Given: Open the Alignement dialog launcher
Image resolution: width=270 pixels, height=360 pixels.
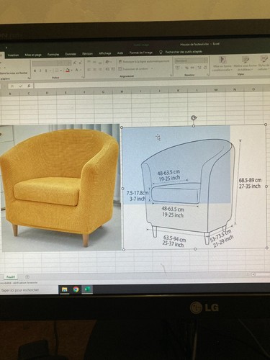Looking at the screenshot, I should (171, 76).
